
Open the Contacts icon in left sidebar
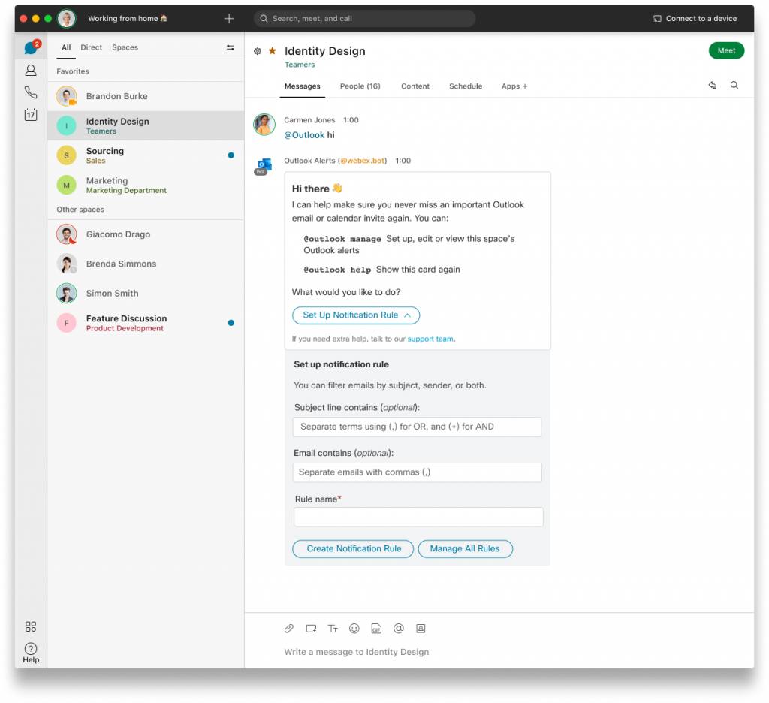[30, 72]
